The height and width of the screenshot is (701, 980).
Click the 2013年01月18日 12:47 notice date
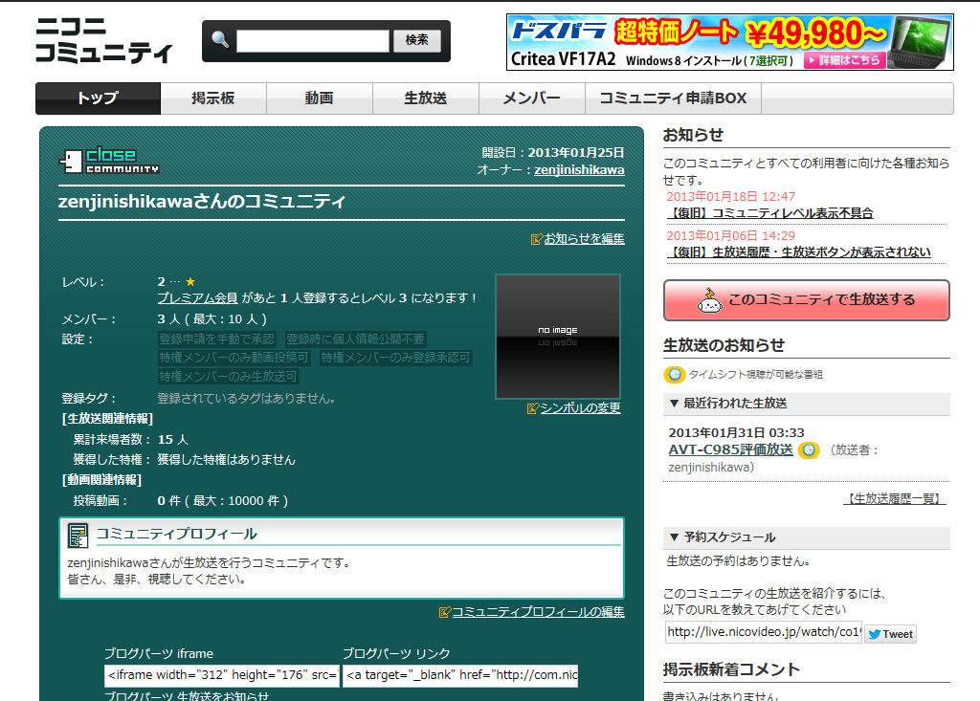tap(730, 197)
